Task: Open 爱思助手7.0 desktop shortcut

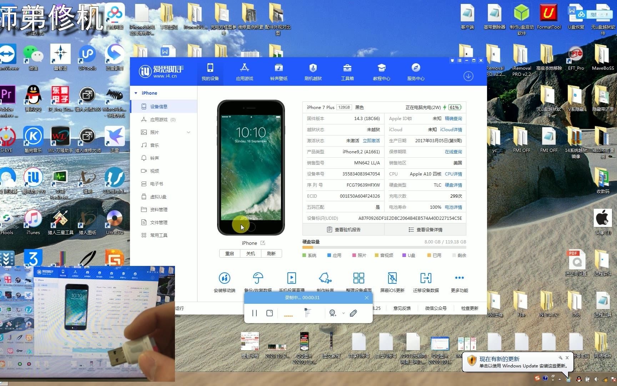Action: coord(33,180)
